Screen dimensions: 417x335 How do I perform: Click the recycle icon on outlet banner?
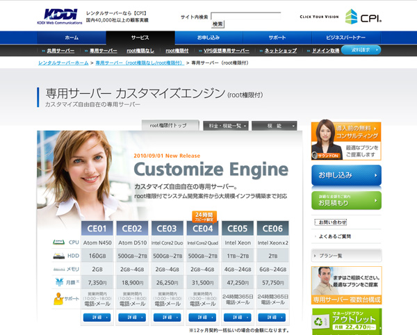[x=318, y=322]
